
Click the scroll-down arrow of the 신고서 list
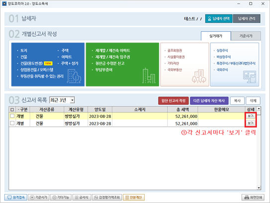[259, 188]
